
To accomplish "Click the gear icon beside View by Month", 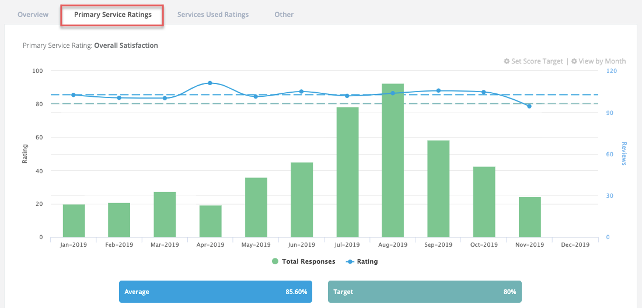I will pos(574,61).
